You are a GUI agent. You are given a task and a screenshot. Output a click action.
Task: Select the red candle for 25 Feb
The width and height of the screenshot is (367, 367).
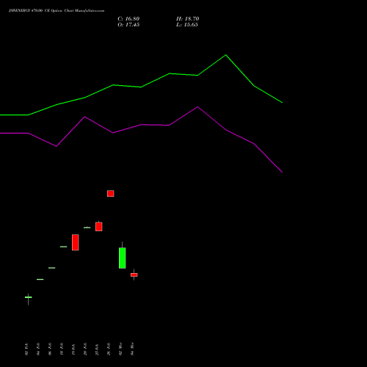(x=99, y=227)
